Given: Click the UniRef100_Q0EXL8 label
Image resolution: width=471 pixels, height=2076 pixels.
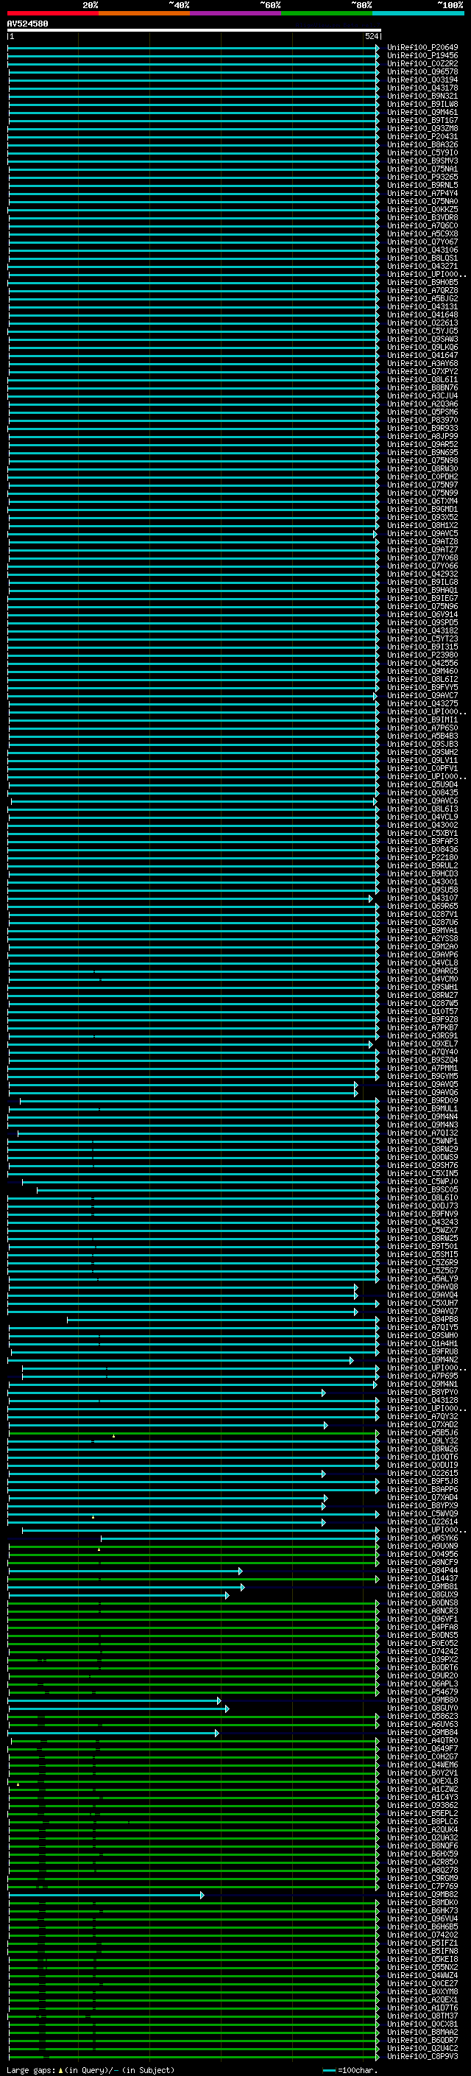Looking at the screenshot, I should click(422, 1782).
